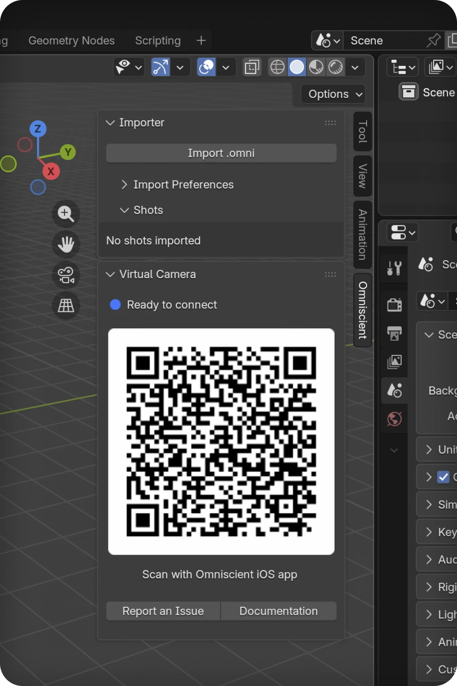Image resolution: width=457 pixels, height=686 pixels.
Task: Click the new scene copy icon
Action: [x=452, y=41]
